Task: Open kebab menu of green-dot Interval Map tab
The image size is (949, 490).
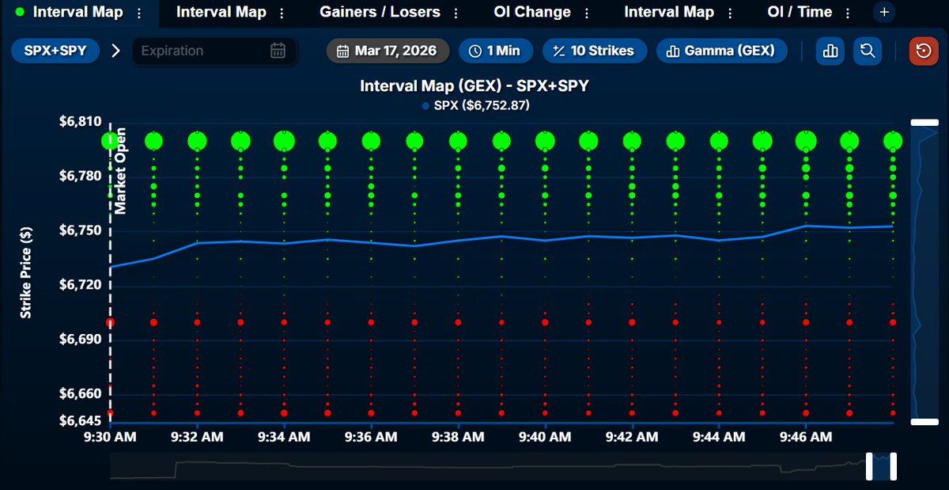Action: pyautogui.click(x=139, y=13)
